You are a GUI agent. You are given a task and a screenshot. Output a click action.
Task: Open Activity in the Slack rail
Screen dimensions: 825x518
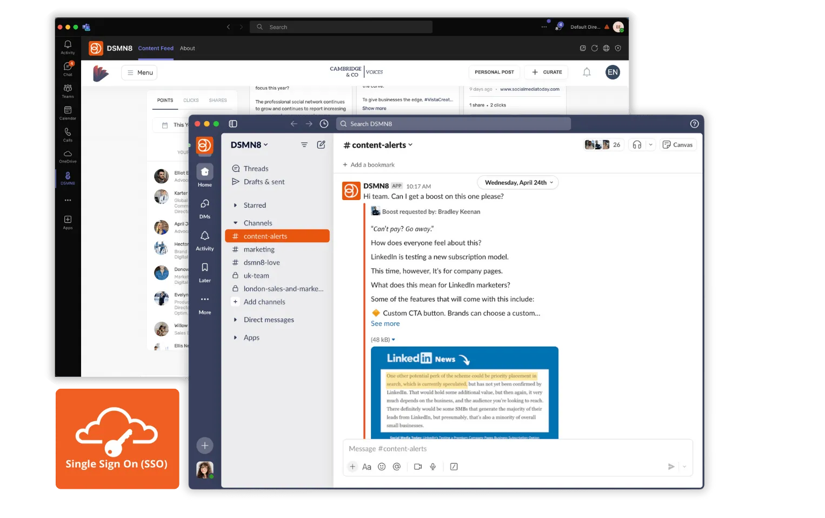[205, 240]
